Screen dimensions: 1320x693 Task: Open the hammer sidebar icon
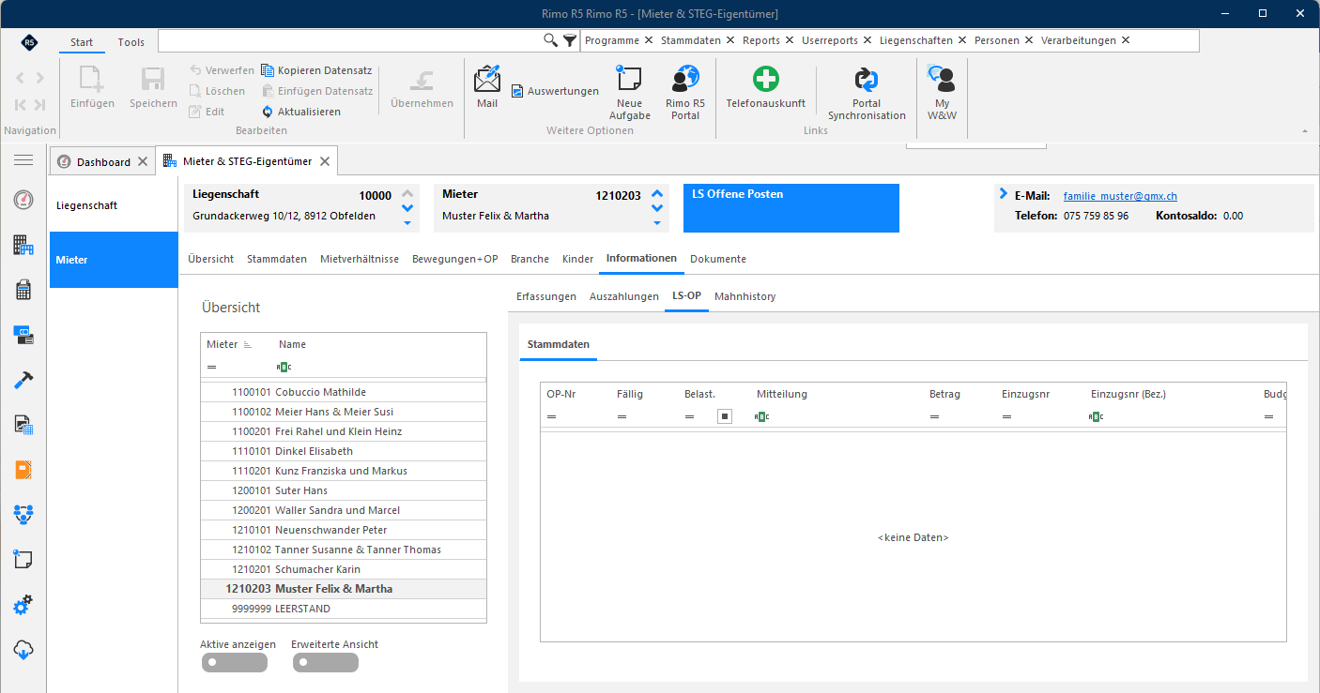pos(23,380)
